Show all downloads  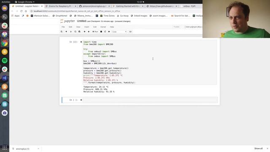(259, 149)
